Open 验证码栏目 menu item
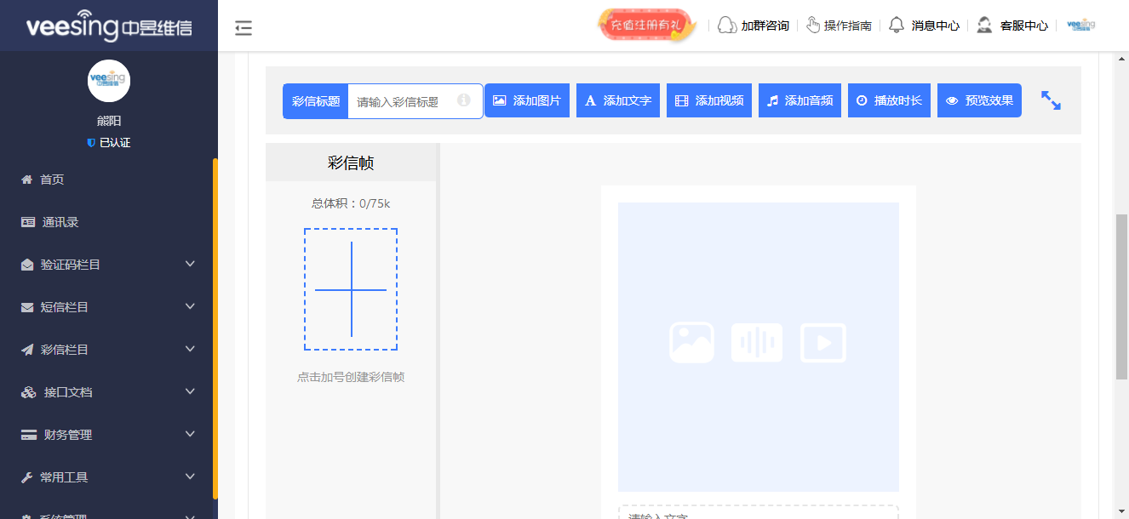1129x519 pixels. pyautogui.click(x=109, y=265)
